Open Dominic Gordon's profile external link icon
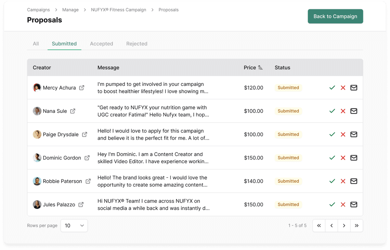Viewport: 390px width, 250px height. (x=87, y=158)
